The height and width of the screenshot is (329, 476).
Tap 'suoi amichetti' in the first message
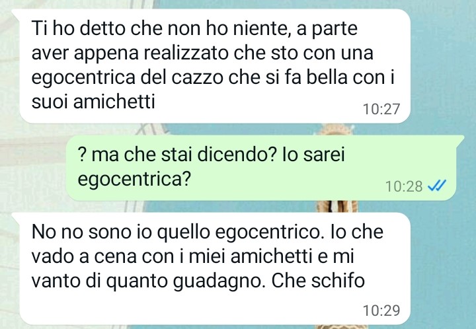[93, 101]
